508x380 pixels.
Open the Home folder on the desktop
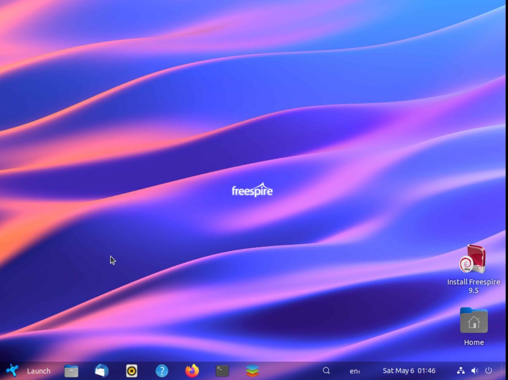tap(474, 321)
